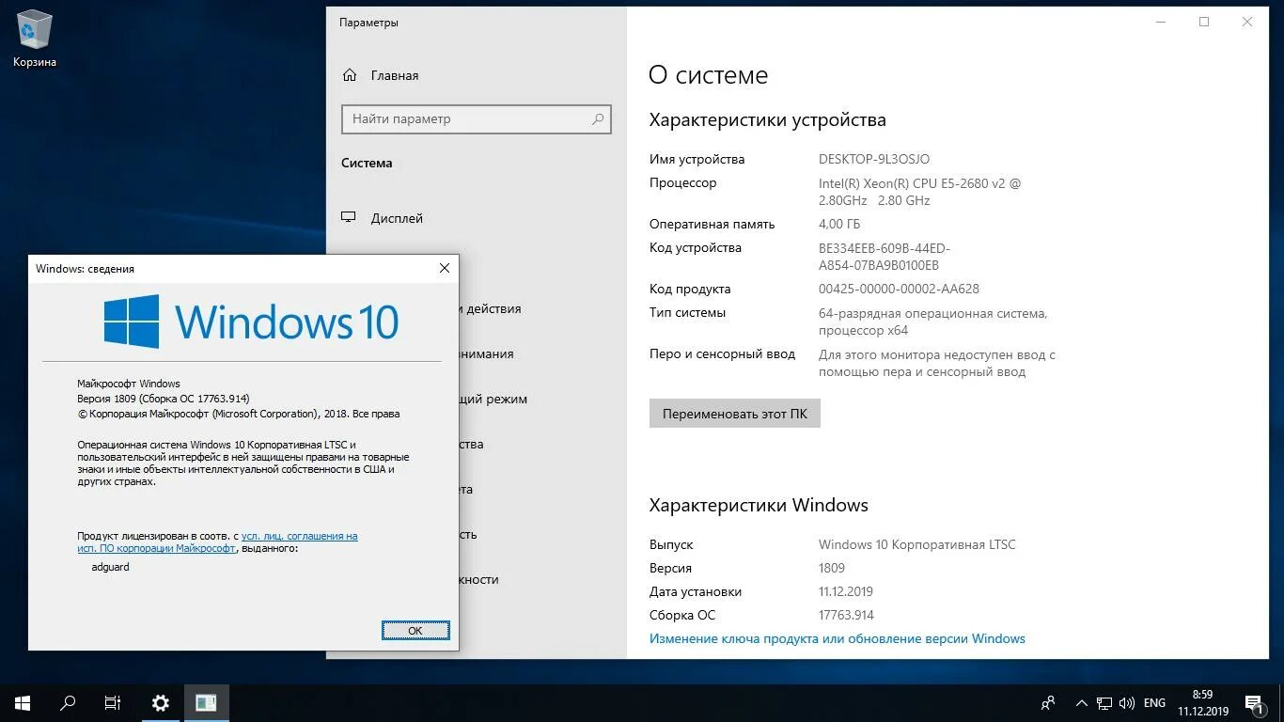Click OK in Windows: сведения dialog
The height and width of the screenshot is (722, 1284).
(415, 630)
